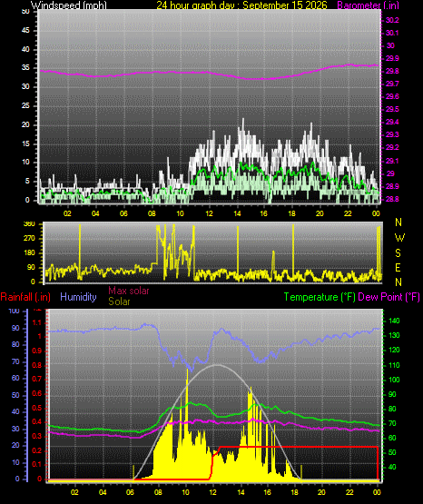Click the "28.8" barometer axis value
Screen dimensions: 423x504
(392, 199)
